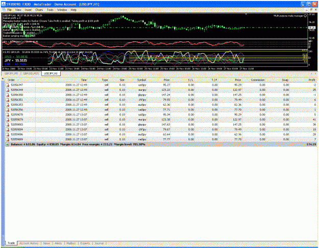Click the open price 123.22 in eurjpy row

[166, 90]
